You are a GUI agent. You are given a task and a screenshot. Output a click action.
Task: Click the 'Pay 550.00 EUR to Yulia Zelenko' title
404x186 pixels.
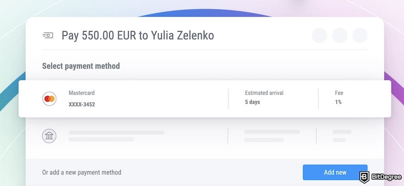coord(138,35)
